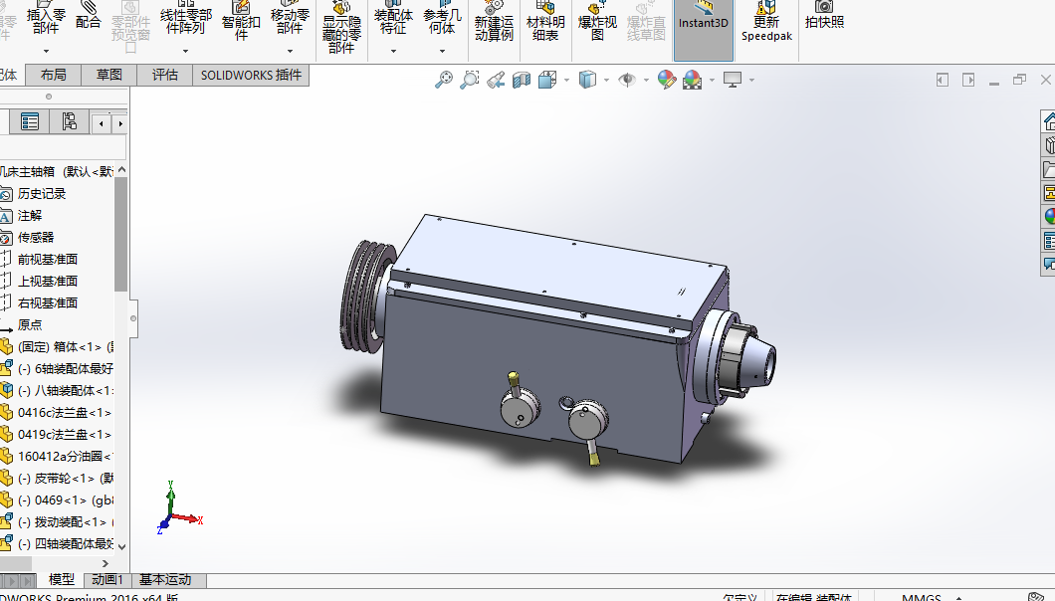
Task: Click the Exploded View (爆炸视图) tool
Action: tap(597, 22)
